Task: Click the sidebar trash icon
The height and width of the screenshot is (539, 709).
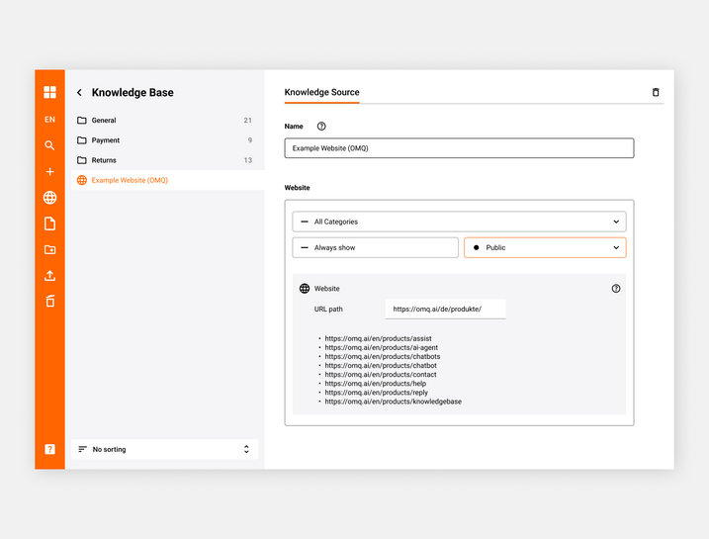Action: coord(49,301)
